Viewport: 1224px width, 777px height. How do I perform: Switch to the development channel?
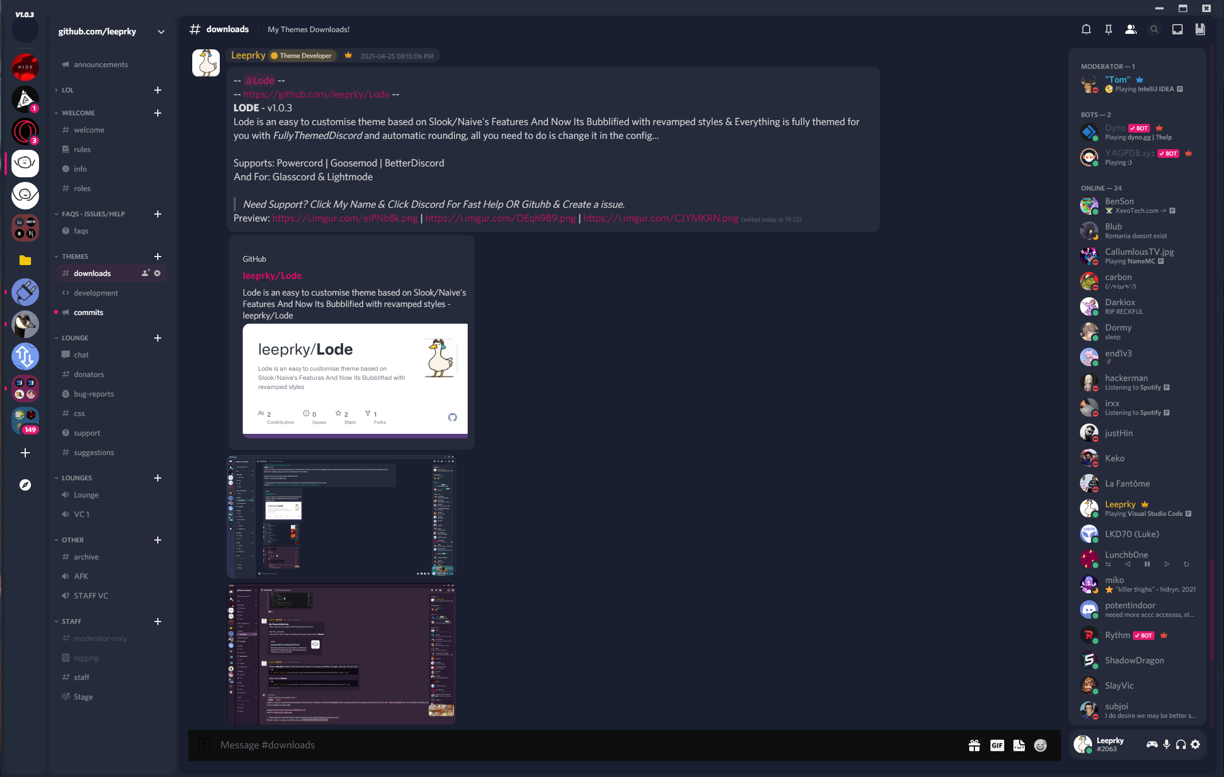click(96, 293)
